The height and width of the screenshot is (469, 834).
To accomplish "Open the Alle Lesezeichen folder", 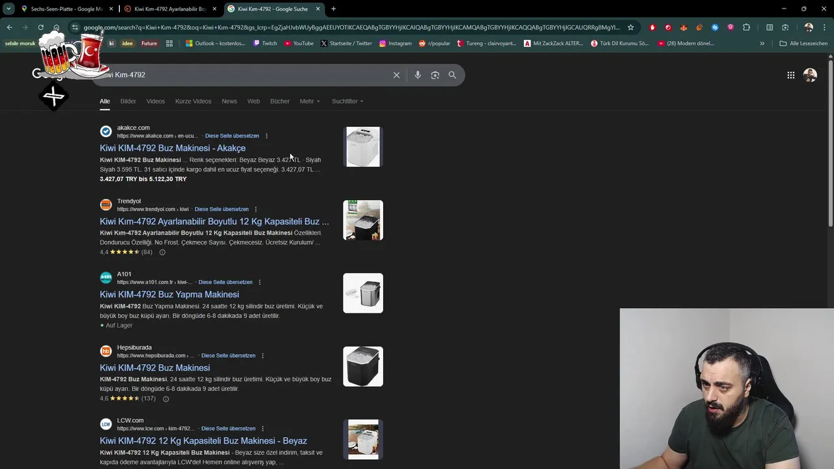I will [803, 44].
